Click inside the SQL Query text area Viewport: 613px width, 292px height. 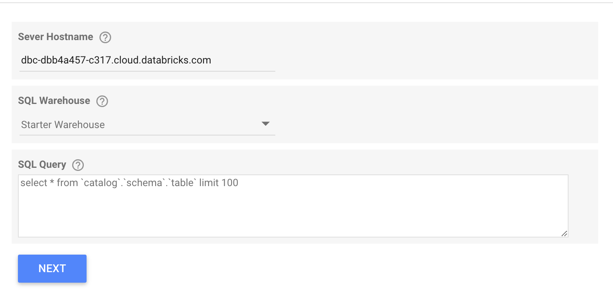click(x=292, y=210)
